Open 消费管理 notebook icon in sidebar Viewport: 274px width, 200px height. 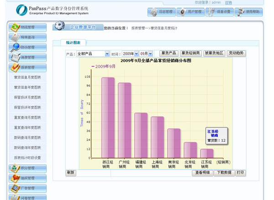click(x=15, y=57)
